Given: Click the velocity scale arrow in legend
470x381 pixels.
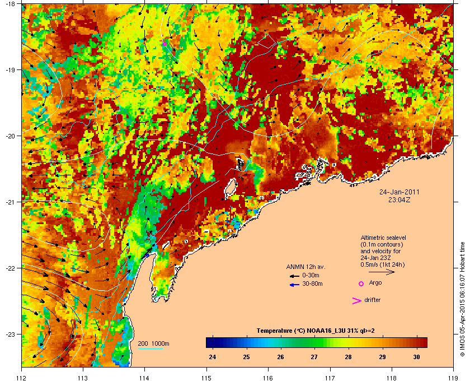Looking at the screenshot, I should tap(382, 272).
